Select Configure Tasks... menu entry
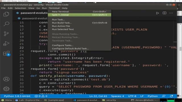The width and height of the screenshot is (182, 102). 80,45
